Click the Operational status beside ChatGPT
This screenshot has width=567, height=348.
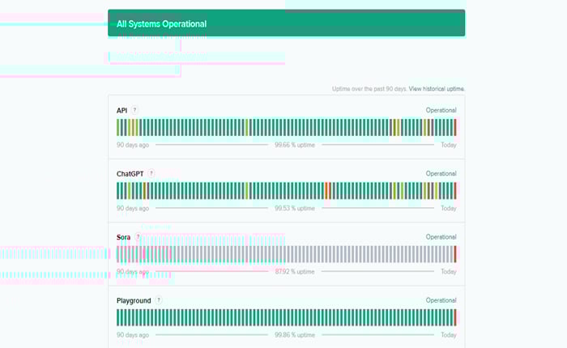point(441,173)
